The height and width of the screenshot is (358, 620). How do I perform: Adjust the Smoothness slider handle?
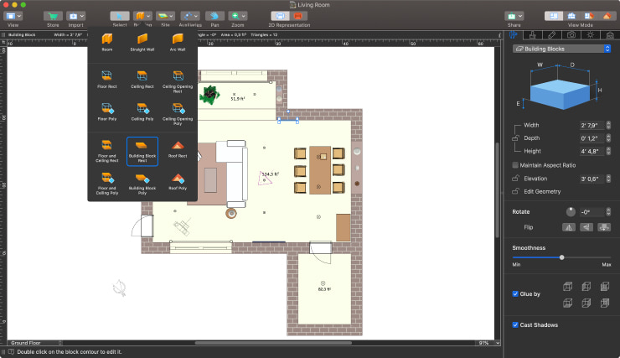pyautogui.click(x=561, y=257)
